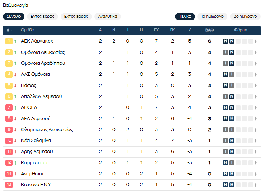Image resolution: width=264 pixels, height=193 pixels.
Task: Open the Αναλυτικά tab
Action: tap(107, 17)
